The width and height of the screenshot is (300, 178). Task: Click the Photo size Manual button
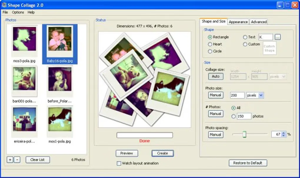216,95
